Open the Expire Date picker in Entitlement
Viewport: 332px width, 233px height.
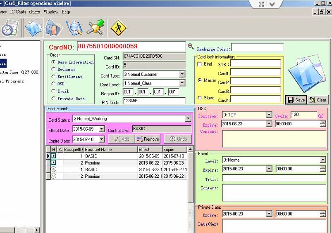point(102,139)
